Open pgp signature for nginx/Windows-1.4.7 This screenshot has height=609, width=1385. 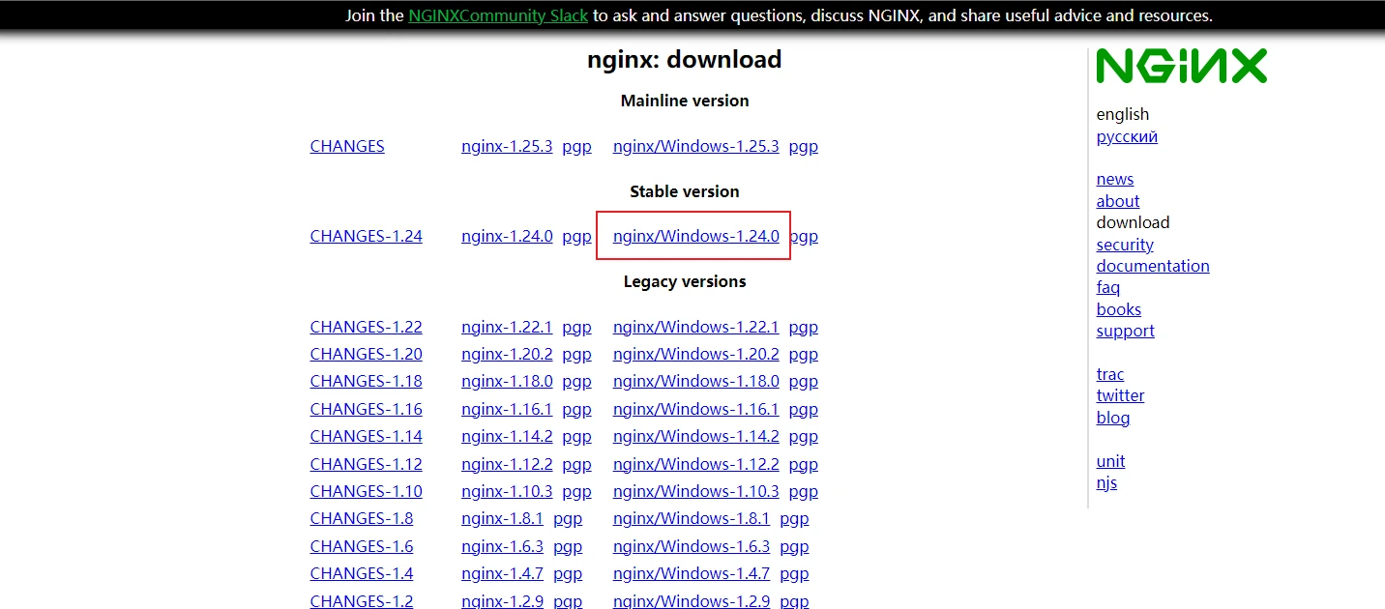click(794, 573)
